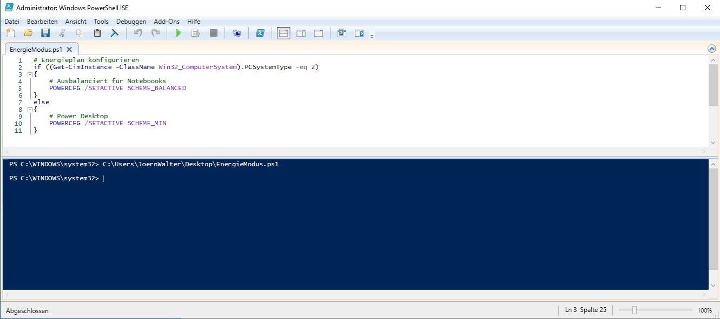Clear the console pane with the wiper icon

115,33
